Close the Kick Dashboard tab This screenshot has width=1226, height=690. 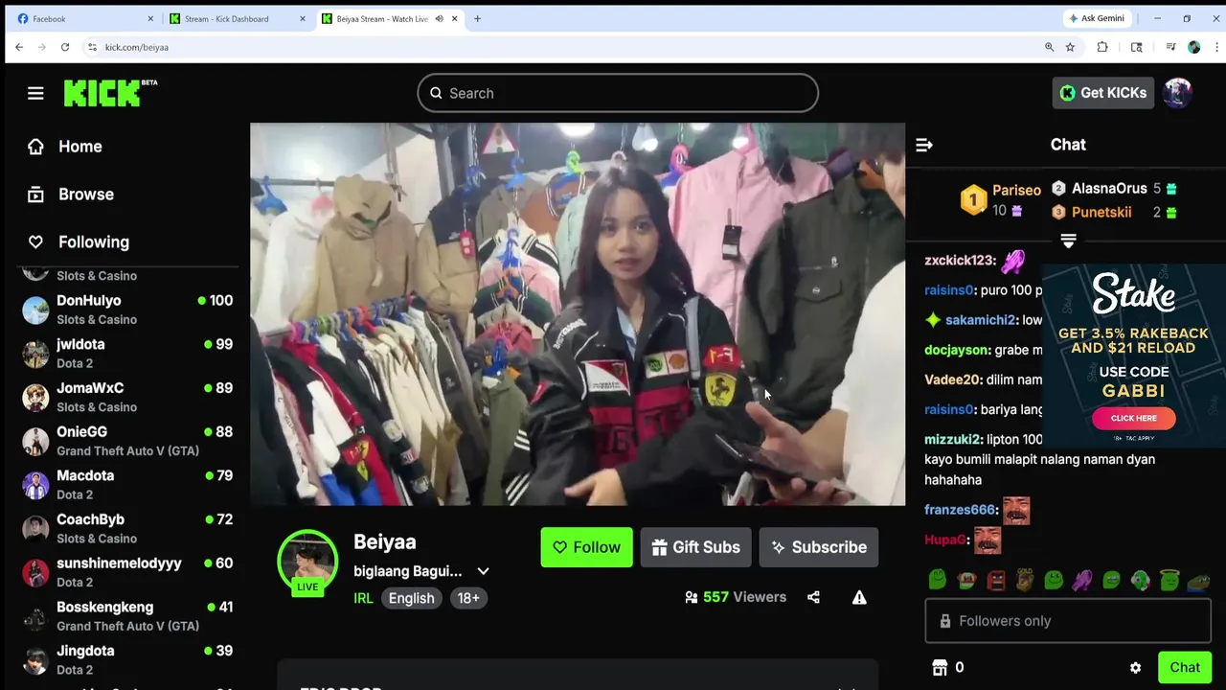pos(303,18)
